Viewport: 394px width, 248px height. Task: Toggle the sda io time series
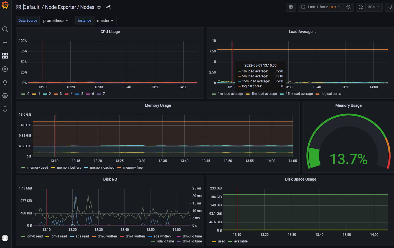click(166, 241)
